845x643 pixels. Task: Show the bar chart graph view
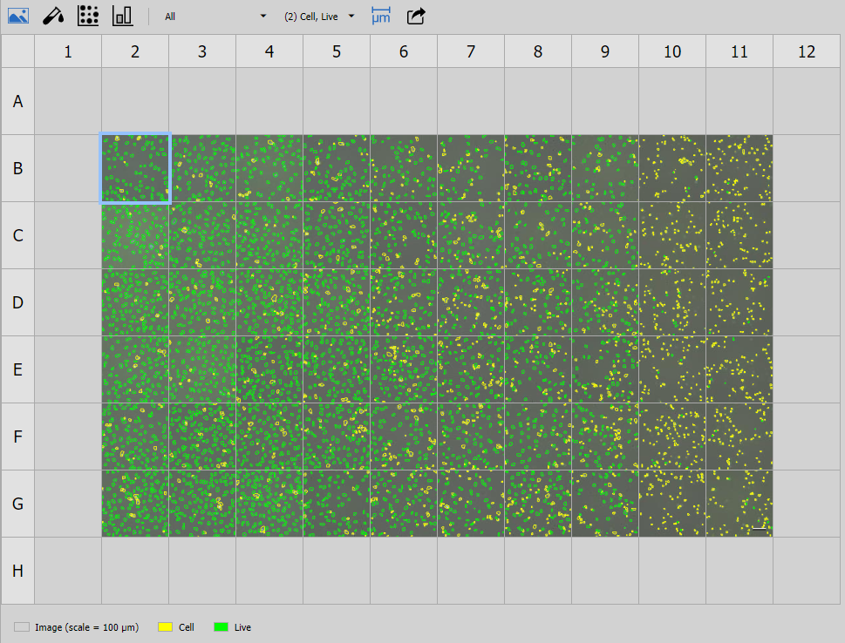tap(122, 17)
